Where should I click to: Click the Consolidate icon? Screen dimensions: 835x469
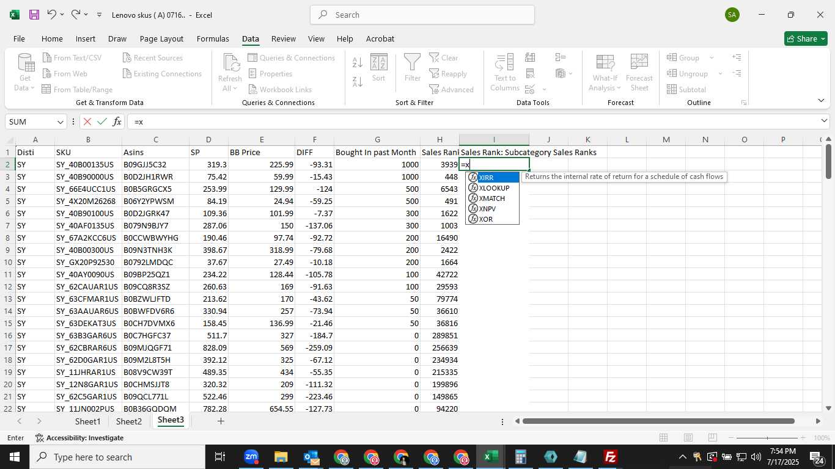560,57
